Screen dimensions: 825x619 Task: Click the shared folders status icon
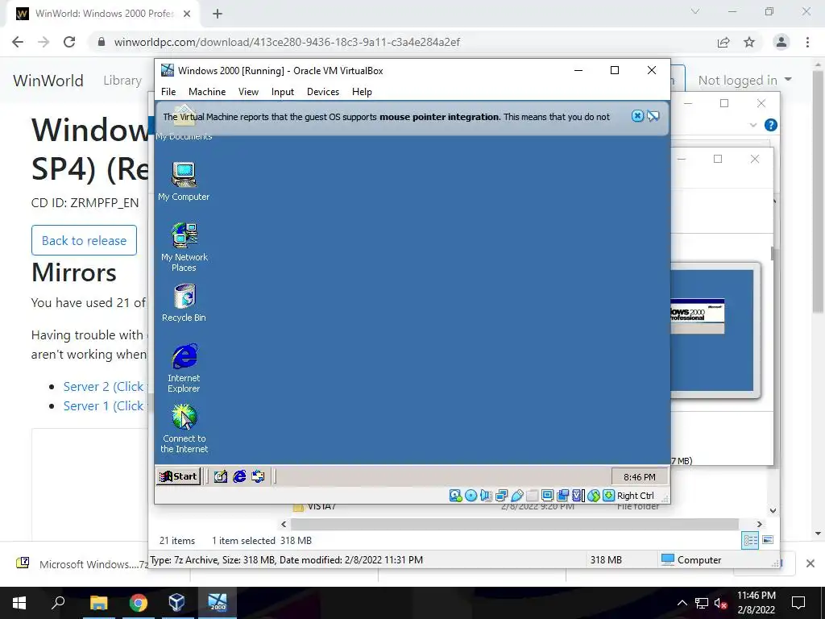(x=532, y=496)
